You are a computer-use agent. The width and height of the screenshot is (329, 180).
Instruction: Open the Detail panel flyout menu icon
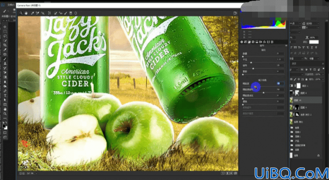[x=286, y=46]
